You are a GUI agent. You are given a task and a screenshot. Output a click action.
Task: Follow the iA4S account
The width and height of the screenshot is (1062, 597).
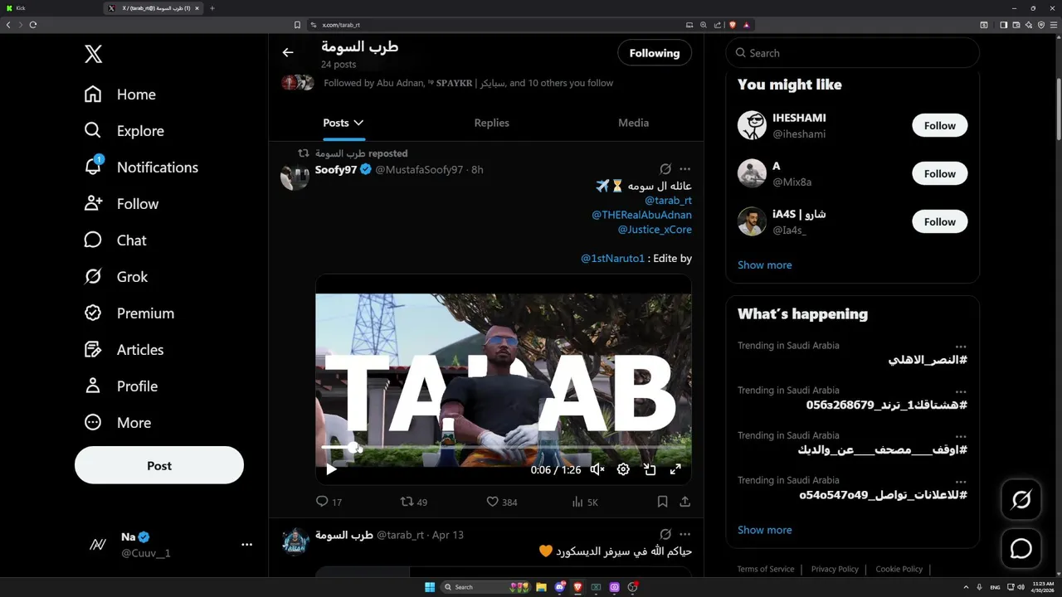click(x=940, y=222)
